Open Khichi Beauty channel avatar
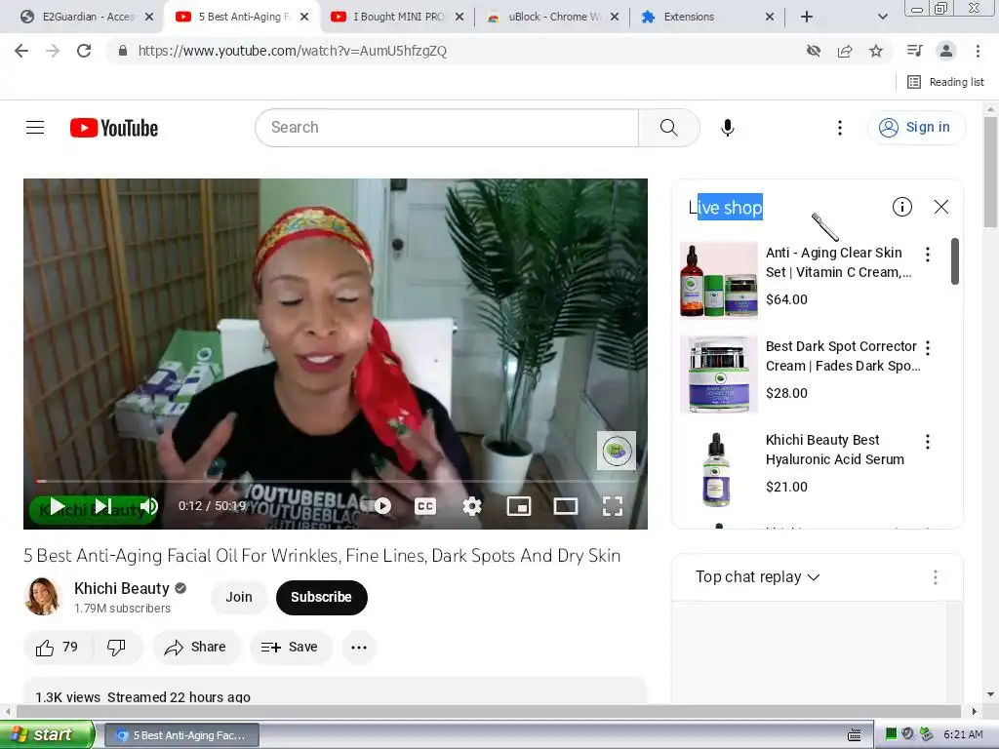The height and width of the screenshot is (749, 999). coord(43,597)
